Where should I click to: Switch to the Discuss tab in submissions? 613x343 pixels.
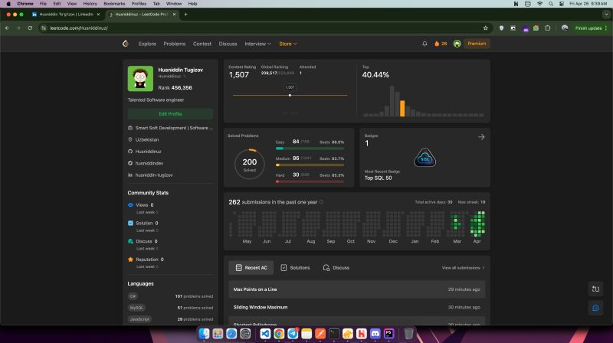[336, 268]
